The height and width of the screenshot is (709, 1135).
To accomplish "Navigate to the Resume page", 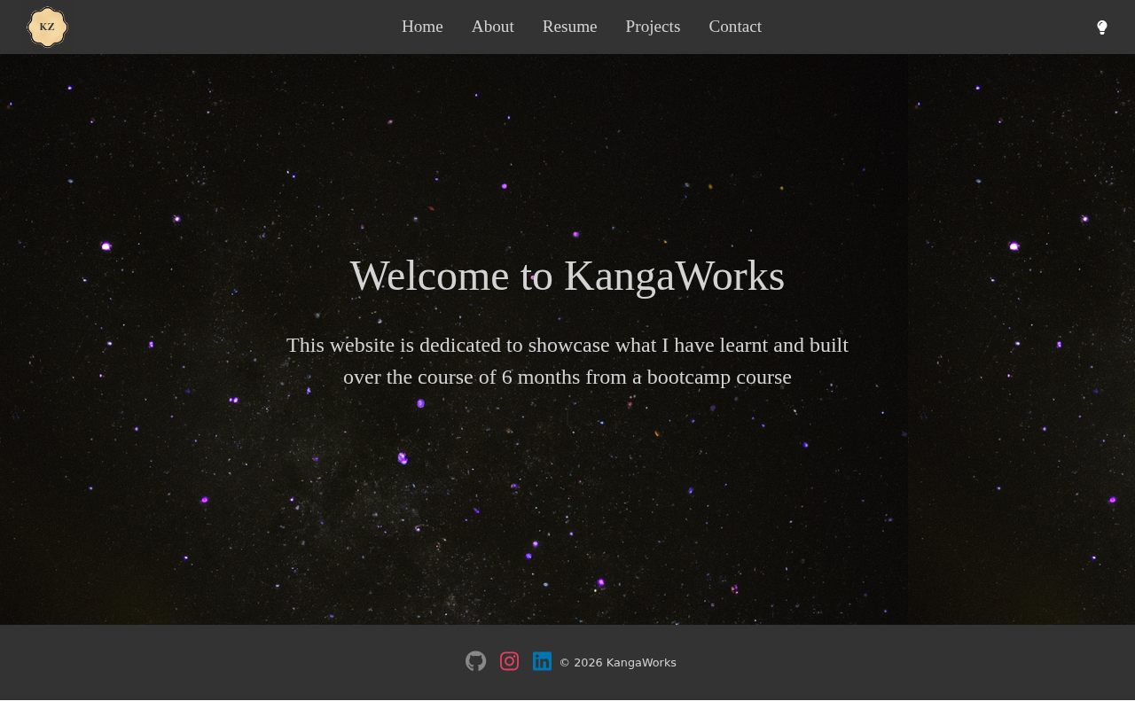I will [570, 27].
